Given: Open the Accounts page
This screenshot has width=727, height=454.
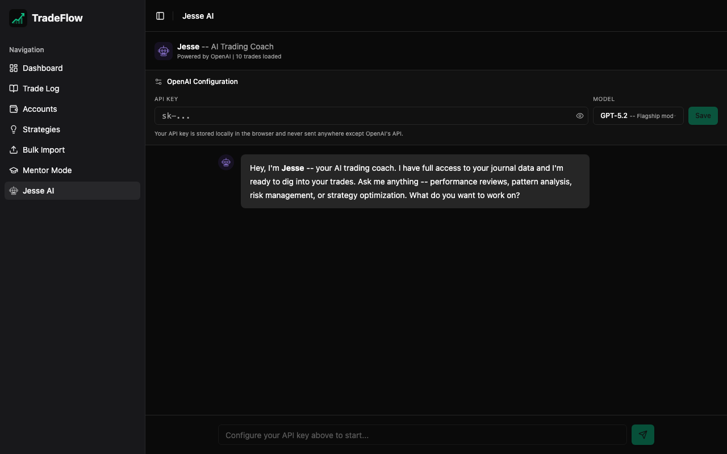Looking at the screenshot, I should coord(40,109).
